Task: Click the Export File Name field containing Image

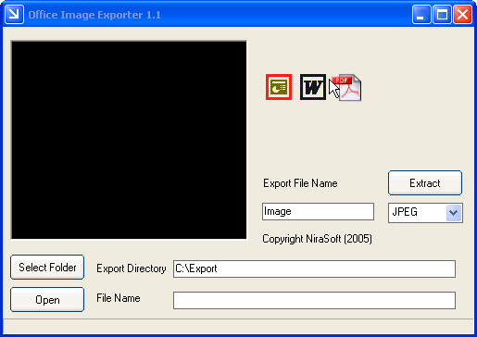Action: click(x=318, y=211)
